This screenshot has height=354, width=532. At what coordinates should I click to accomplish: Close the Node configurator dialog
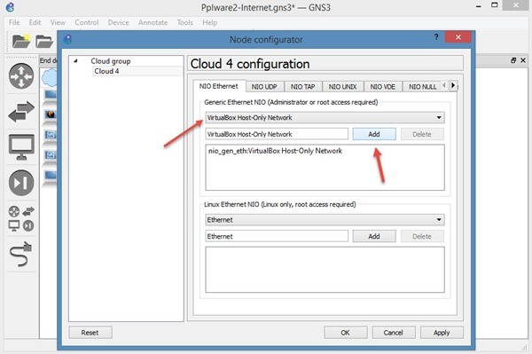(x=458, y=36)
